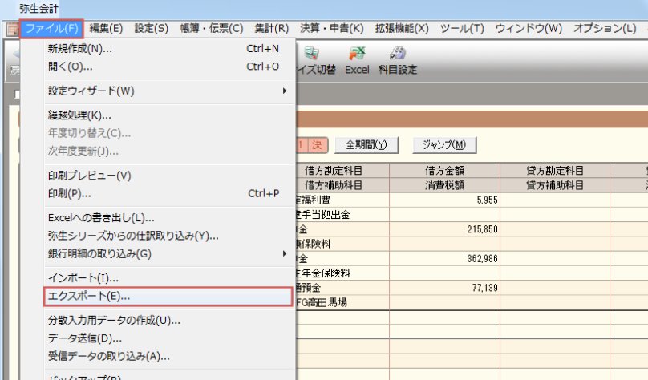Choose データ送信(D)... menu entry

click(169, 338)
